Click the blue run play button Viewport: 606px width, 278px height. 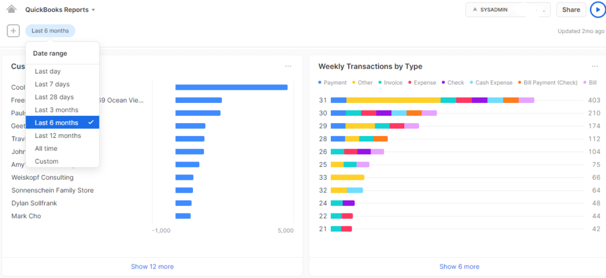[x=598, y=9]
